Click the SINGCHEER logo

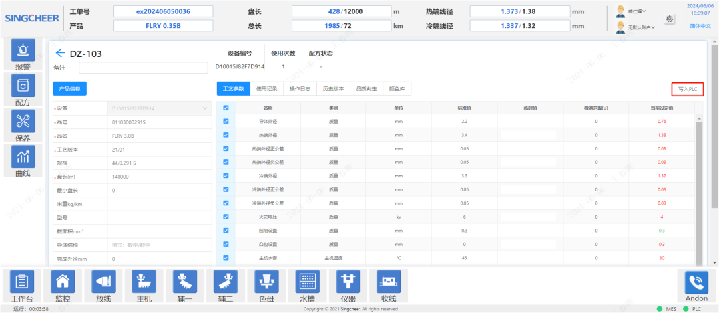pos(32,19)
